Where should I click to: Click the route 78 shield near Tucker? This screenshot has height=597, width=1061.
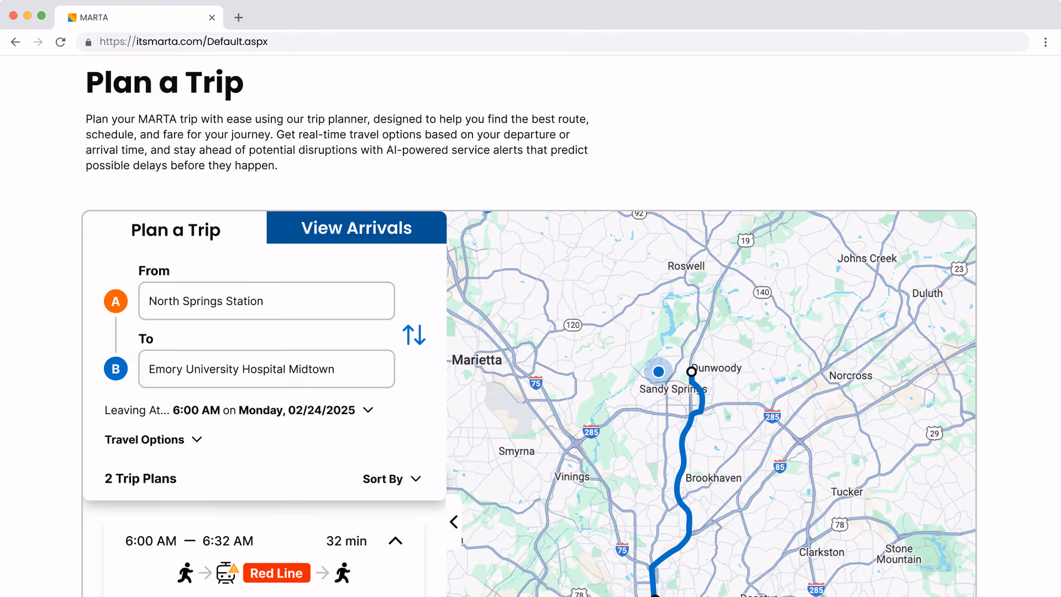[839, 525]
